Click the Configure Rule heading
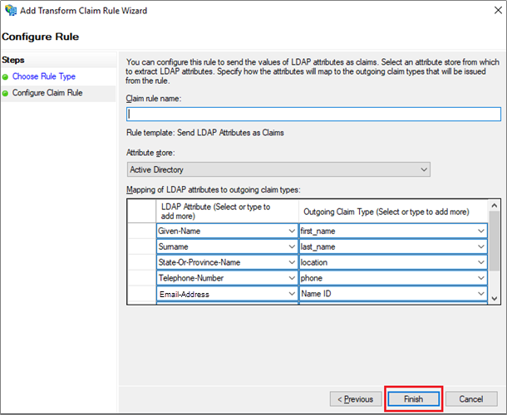The image size is (507, 415). [x=40, y=37]
